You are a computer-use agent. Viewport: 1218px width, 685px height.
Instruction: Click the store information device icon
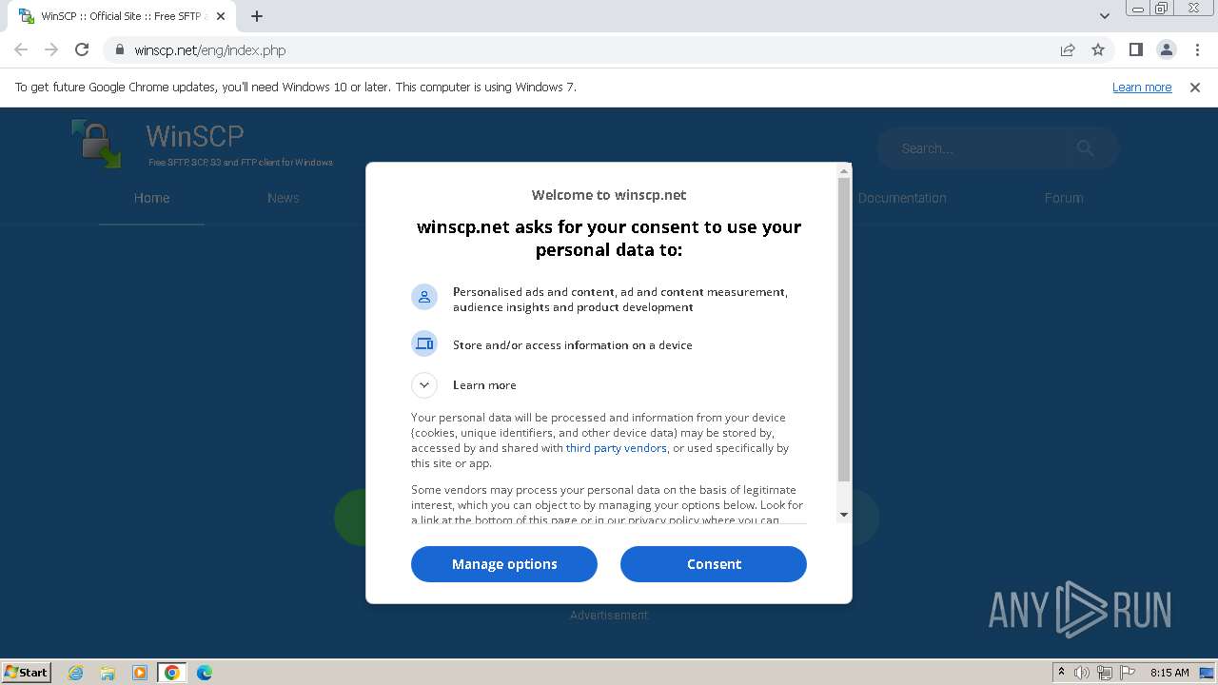[x=424, y=343]
